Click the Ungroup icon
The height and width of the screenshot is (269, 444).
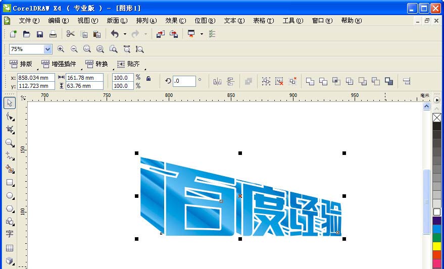[x=279, y=81]
